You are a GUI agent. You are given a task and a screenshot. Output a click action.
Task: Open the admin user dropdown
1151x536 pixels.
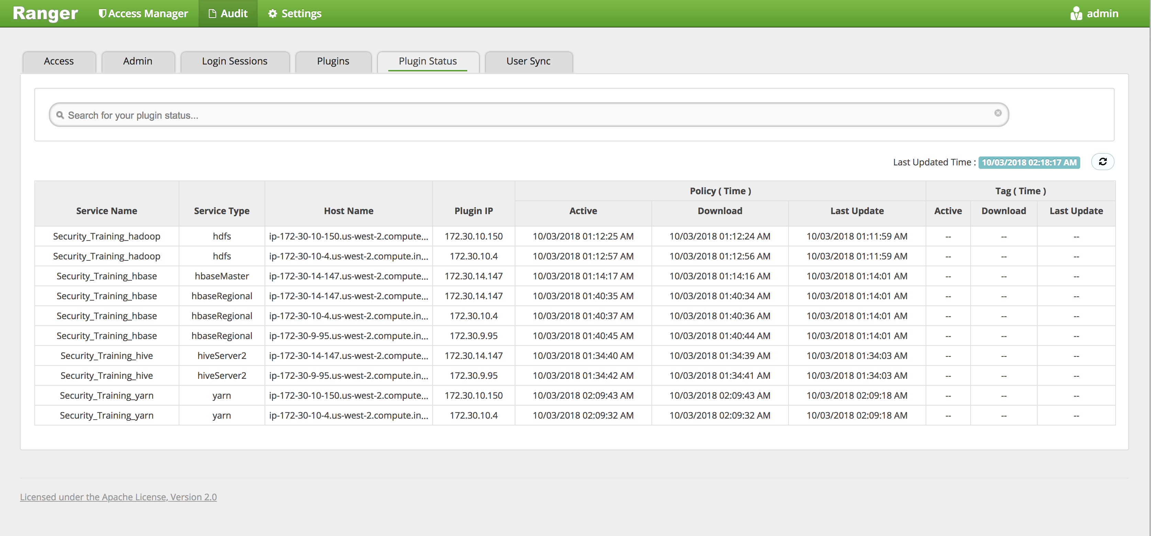pos(1102,13)
